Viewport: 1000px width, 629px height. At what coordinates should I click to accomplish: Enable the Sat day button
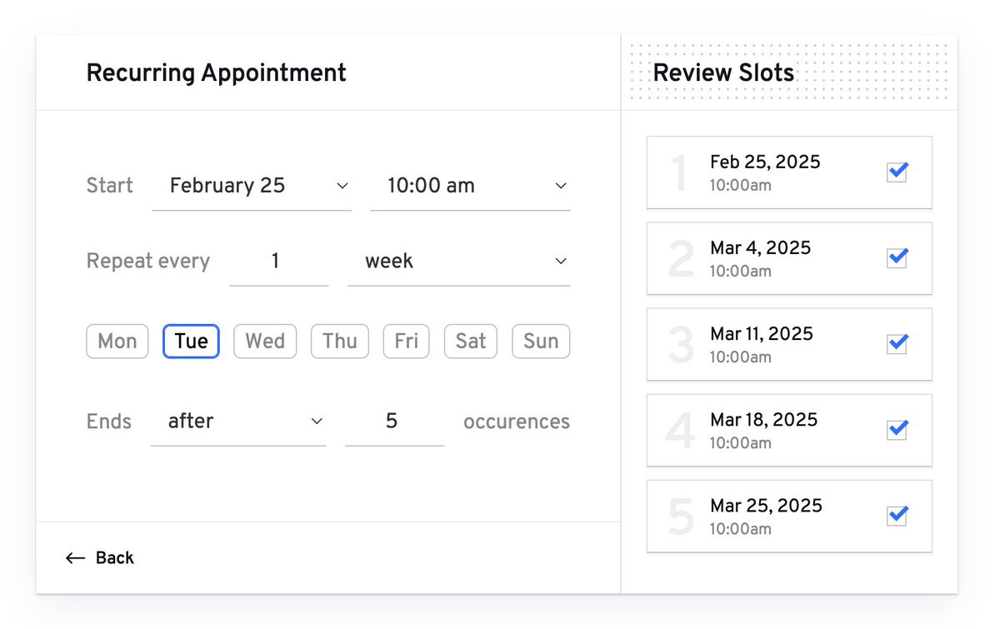pyautogui.click(x=471, y=342)
